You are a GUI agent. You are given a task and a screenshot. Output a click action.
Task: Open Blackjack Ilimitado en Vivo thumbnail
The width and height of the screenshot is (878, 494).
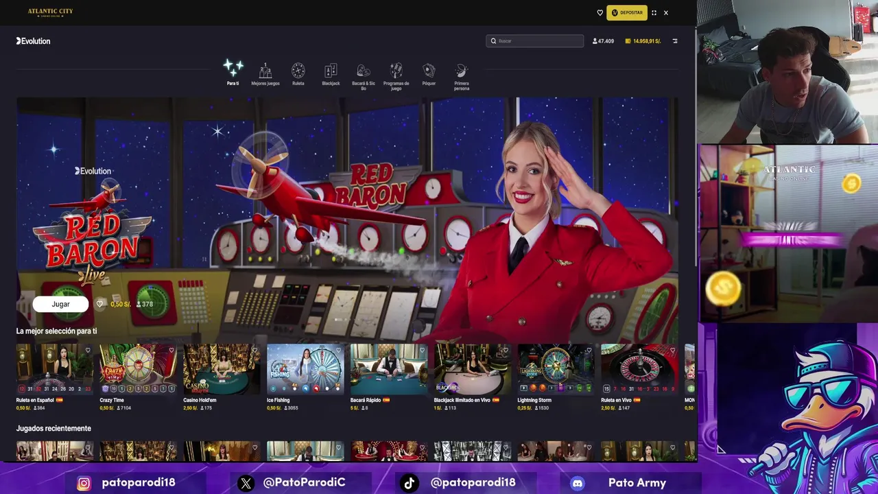(x=473, y=368)
